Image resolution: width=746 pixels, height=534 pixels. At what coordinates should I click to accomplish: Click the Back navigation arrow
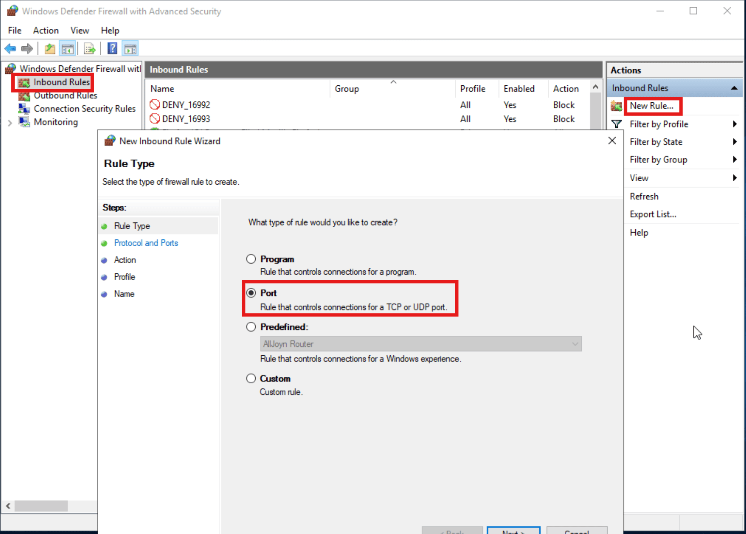10,48
